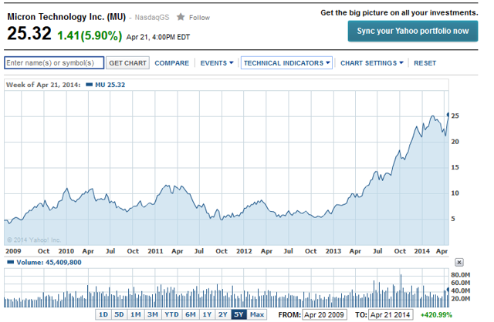Click the volume chart's latest data point marker
494x322 pixels.
(x=448, y=290)
